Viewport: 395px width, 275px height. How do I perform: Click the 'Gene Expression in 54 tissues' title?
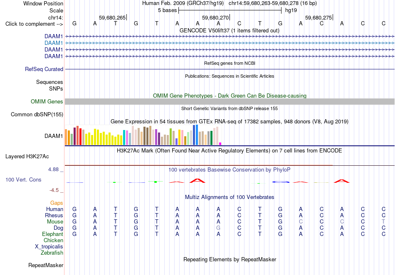click(x=230, y=122)
